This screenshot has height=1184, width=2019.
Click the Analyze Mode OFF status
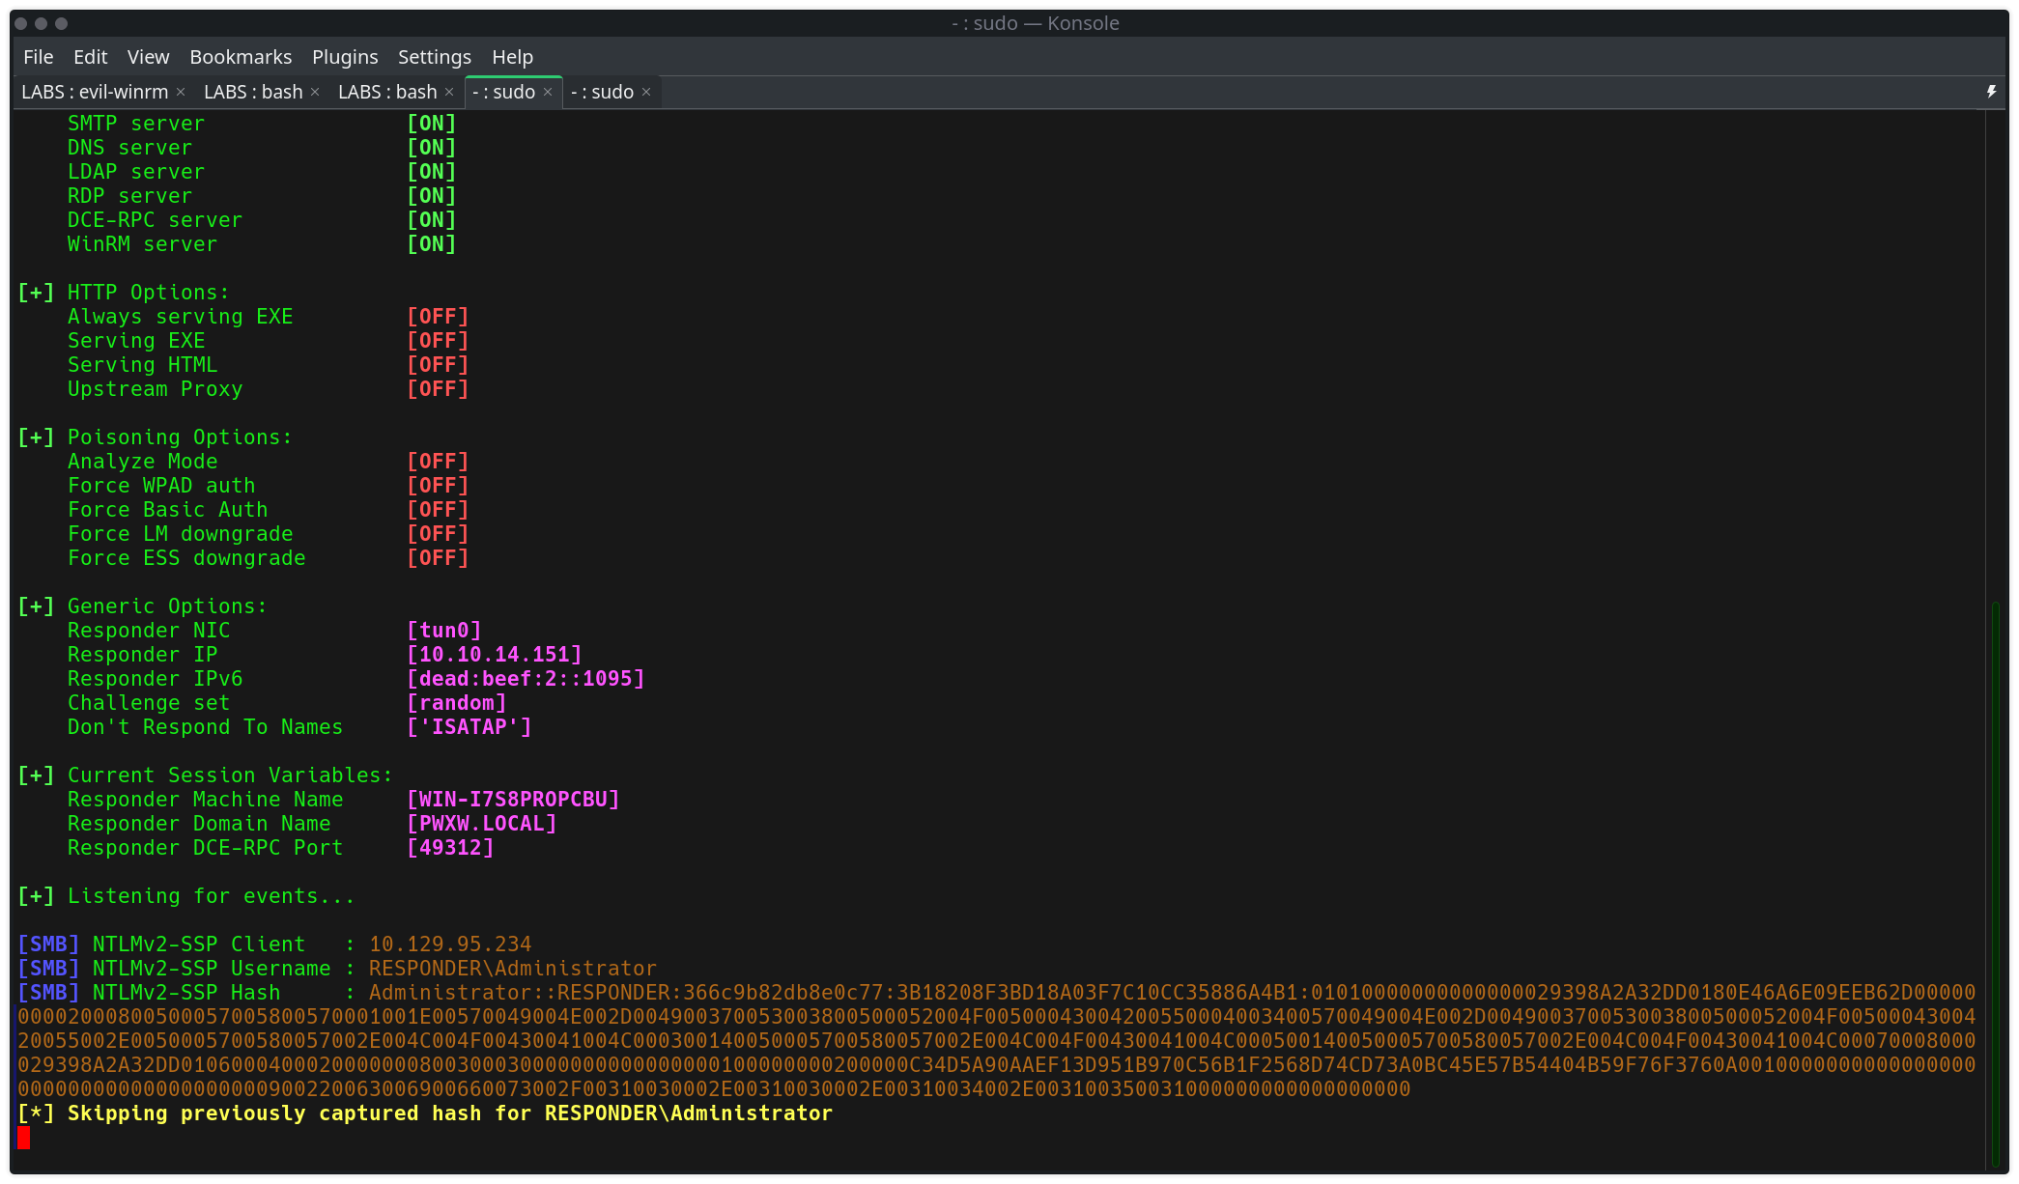pyautogui.click(x=438, y=462)
